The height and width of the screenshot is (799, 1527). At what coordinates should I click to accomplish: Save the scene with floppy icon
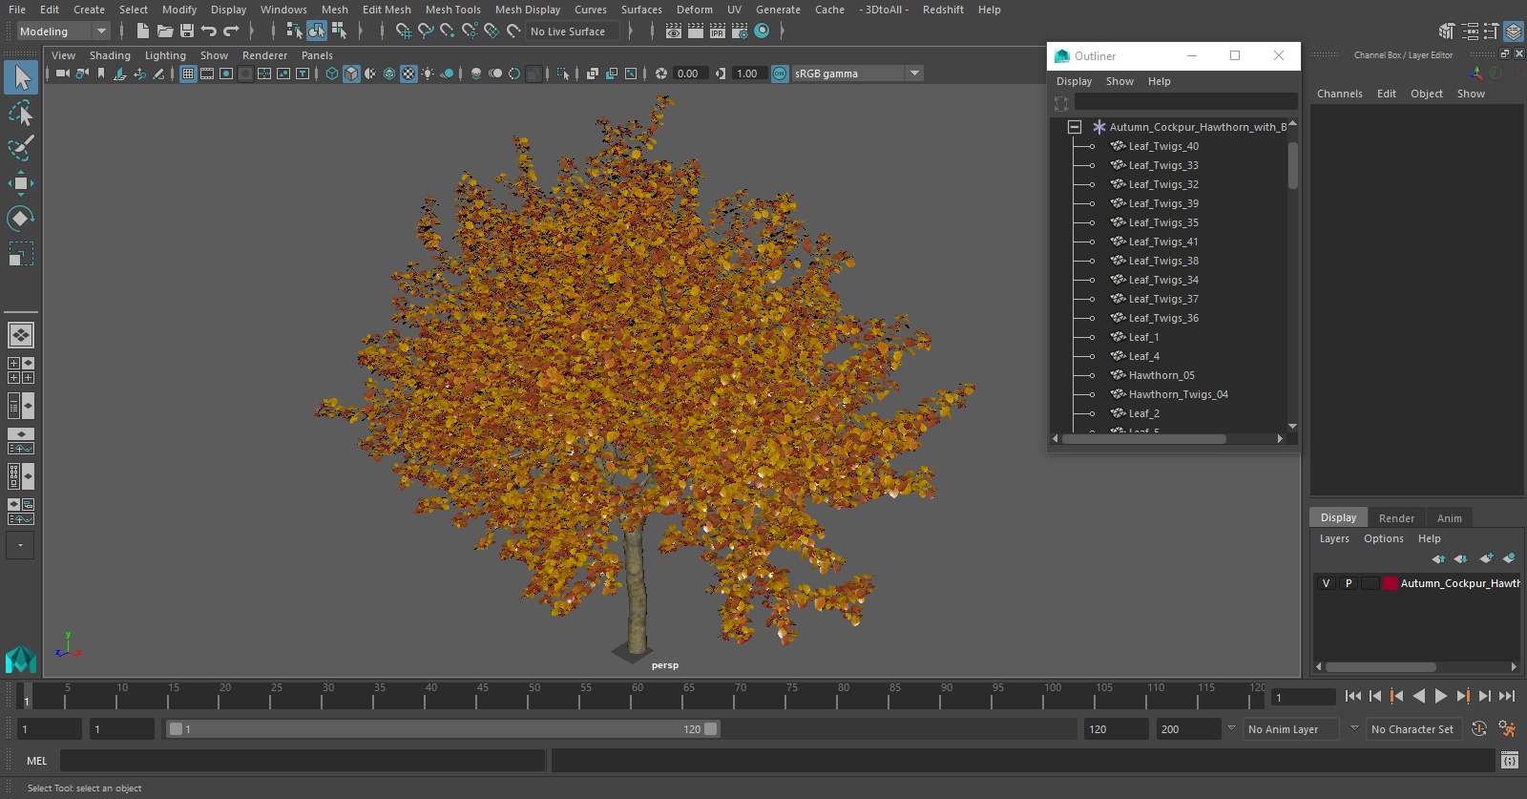pos(186,32)
